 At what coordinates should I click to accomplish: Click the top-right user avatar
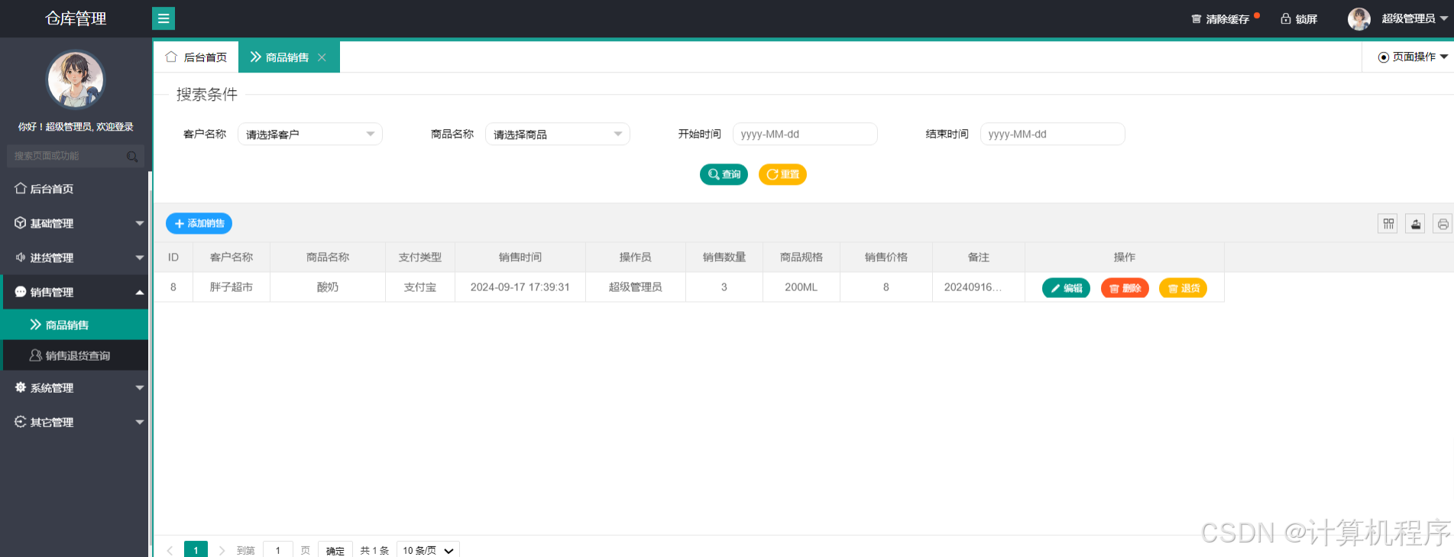[x=1359, y=19]
